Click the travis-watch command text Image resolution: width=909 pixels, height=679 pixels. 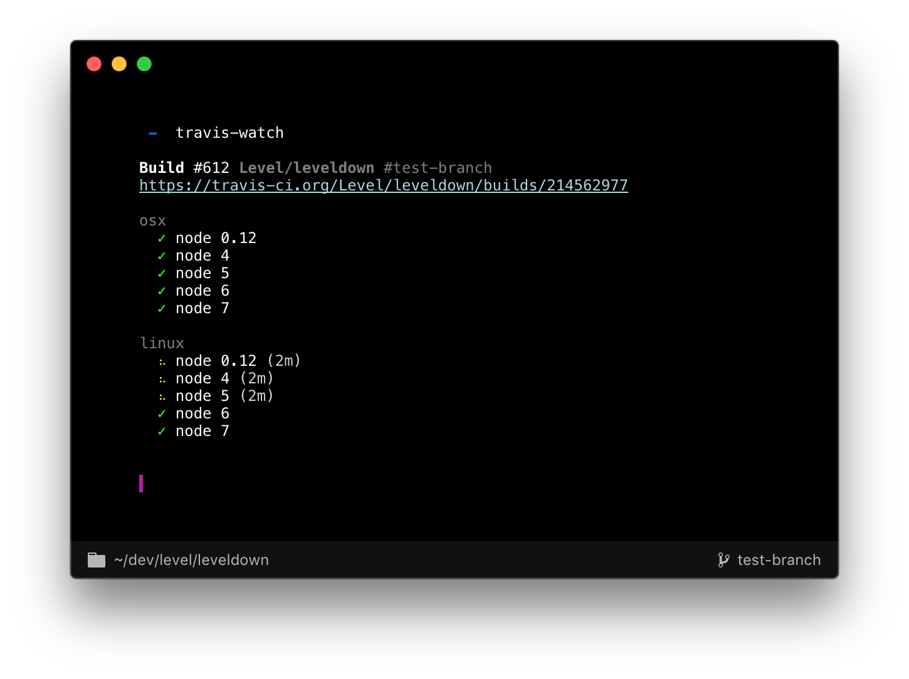coord(229,133)
